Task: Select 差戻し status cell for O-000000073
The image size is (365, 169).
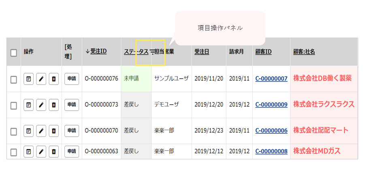Action: pos(137,105)
